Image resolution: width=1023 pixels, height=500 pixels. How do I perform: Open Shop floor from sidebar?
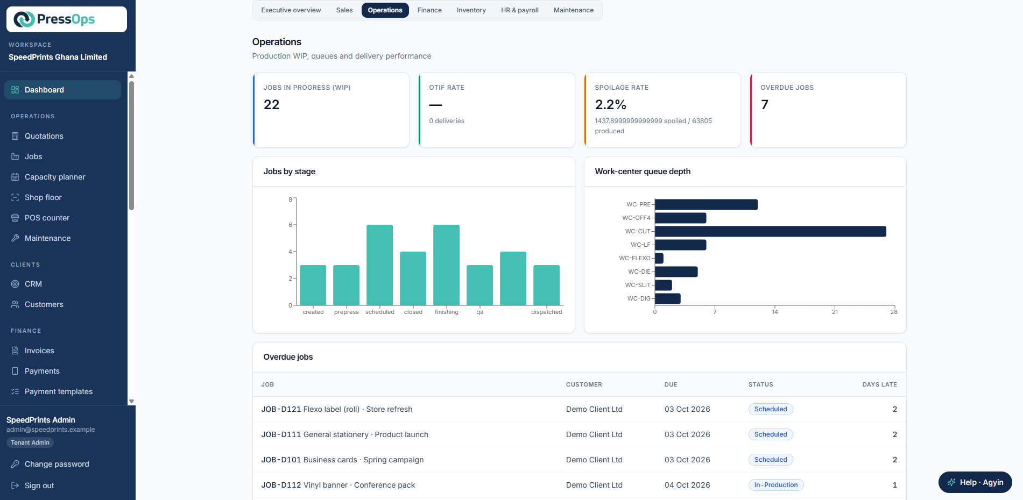[x=62, y=197]
